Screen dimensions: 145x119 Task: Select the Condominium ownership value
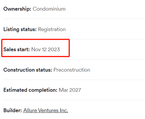click(49, 9)
